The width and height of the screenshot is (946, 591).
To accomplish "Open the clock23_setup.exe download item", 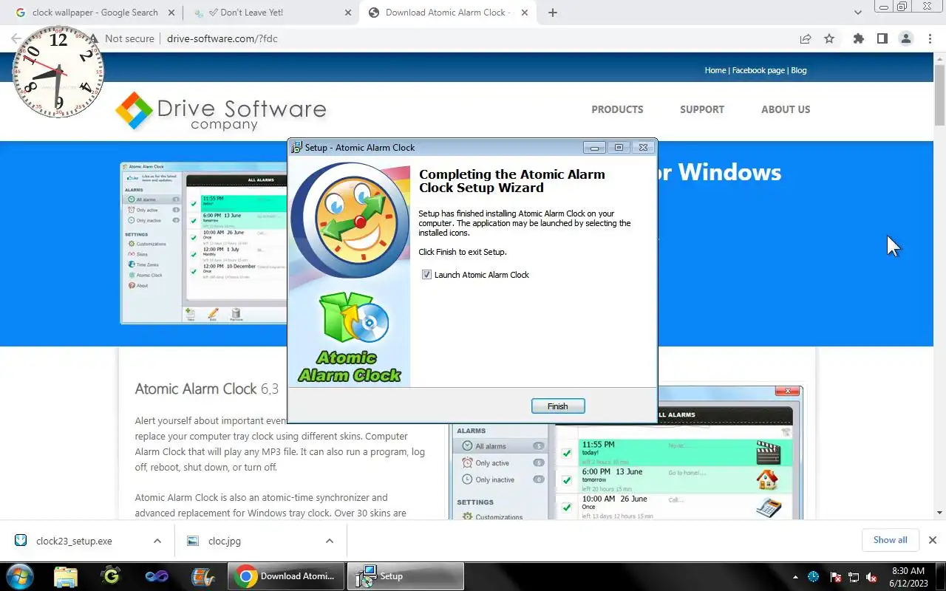I will coord(74,541).
